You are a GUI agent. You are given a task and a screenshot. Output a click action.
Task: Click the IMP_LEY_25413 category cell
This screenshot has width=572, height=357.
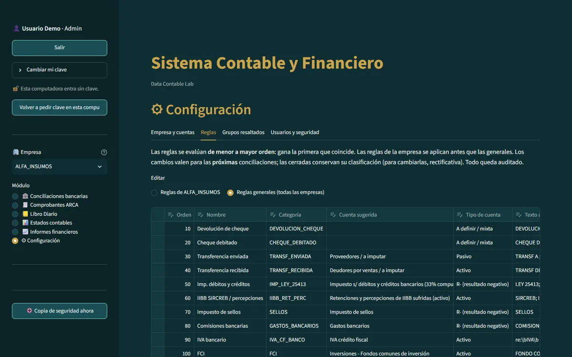click(296, 284)
